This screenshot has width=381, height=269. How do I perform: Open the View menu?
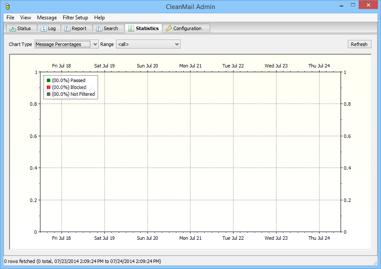pos(25,18)
